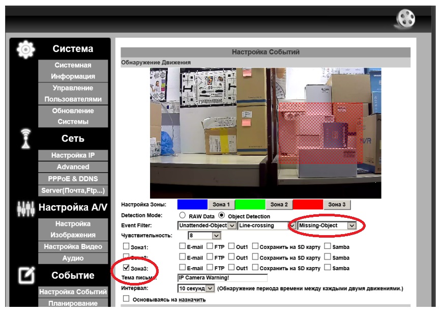Click the Настройка A/V section heading

point(73,207)
